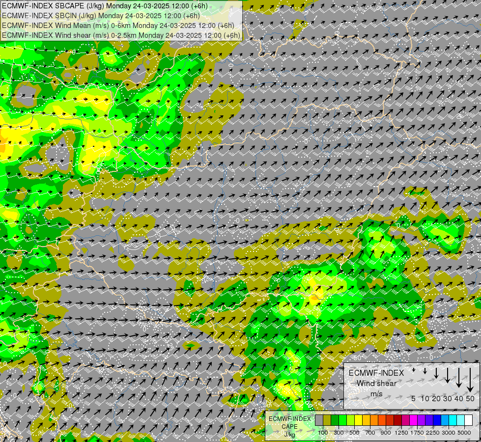Click the 5 m/s wind shear arrow
481x442 pixels.
click(x=414, y=370)
